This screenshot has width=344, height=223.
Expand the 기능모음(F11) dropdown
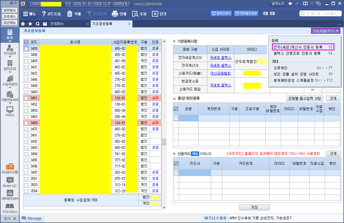325,31
